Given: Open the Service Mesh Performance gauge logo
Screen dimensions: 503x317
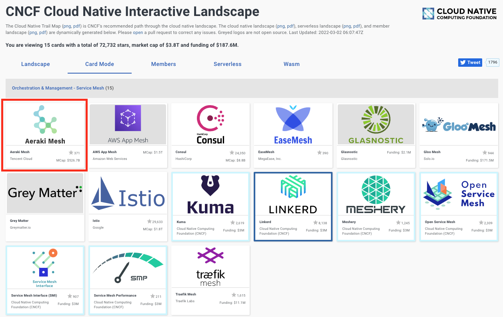Looking at the screenshot, I should point(128,266).
